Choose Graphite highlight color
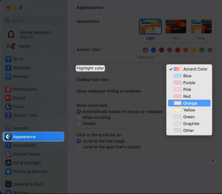 click(189, 124)
